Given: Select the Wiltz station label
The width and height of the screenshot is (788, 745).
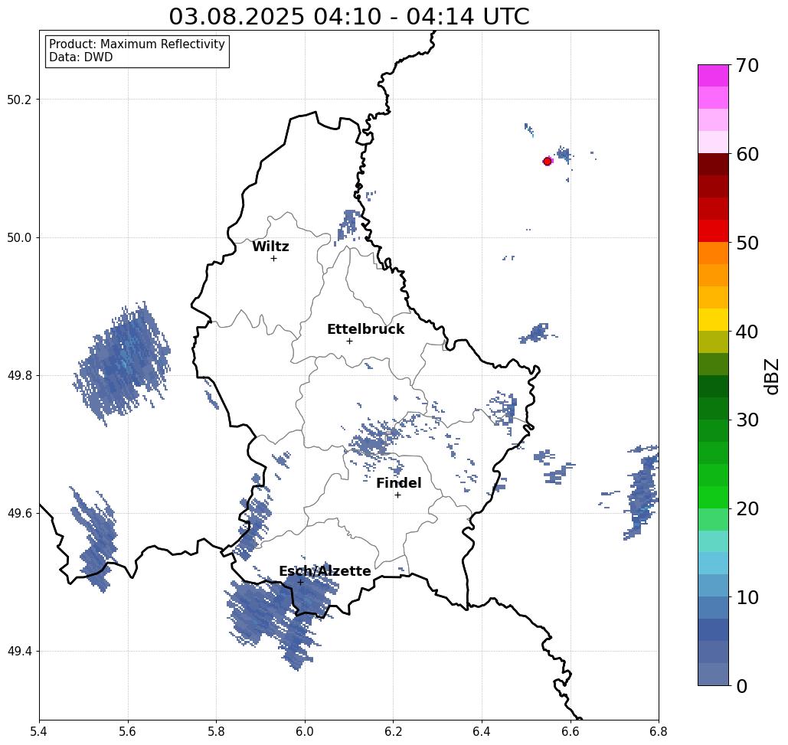Looking at the screenshot, I should (x=270, y=247).
